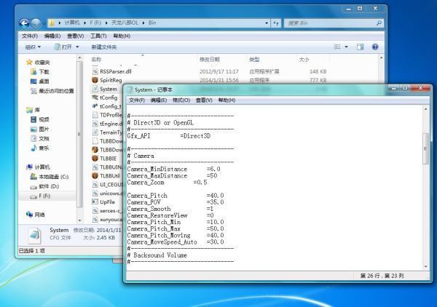The image size is (437, 307).
Task: Click the Explorer forward navigation arrow
Action: coord(36,23)
